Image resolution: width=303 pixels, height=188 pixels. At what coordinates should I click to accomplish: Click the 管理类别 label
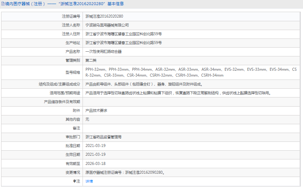click(73, 60)
